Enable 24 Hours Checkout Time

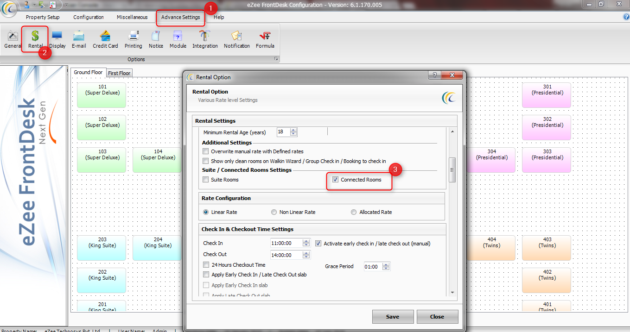click(x=206, y=265)
